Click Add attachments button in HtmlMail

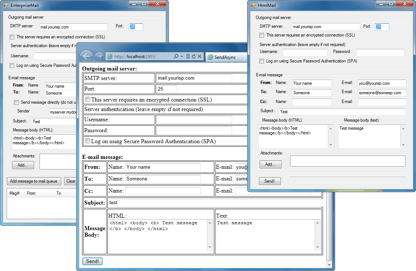270,164
